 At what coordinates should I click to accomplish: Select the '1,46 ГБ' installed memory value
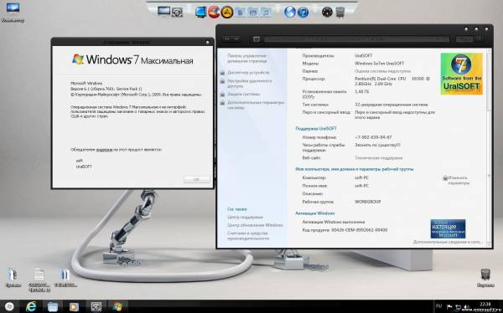(362, 91)
